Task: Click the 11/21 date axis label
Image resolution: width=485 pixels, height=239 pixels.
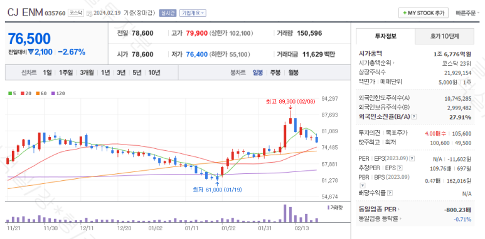Action: tap(13, 228)
